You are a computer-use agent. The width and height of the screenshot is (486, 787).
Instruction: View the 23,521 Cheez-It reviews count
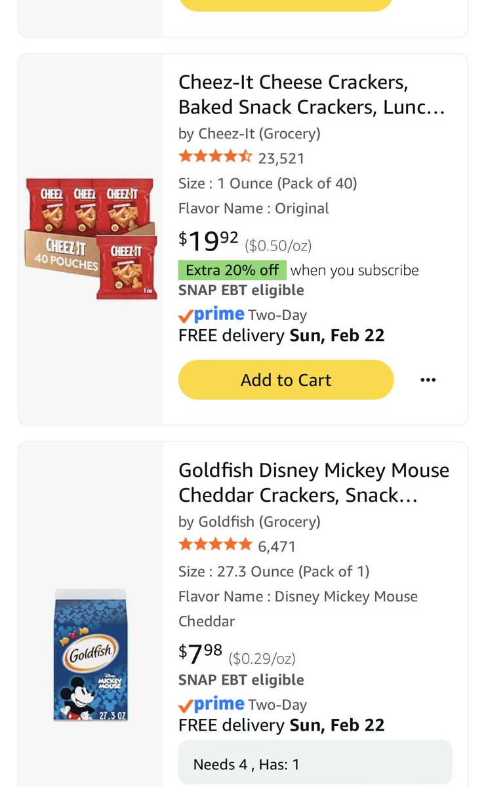(x=281, y=158)
